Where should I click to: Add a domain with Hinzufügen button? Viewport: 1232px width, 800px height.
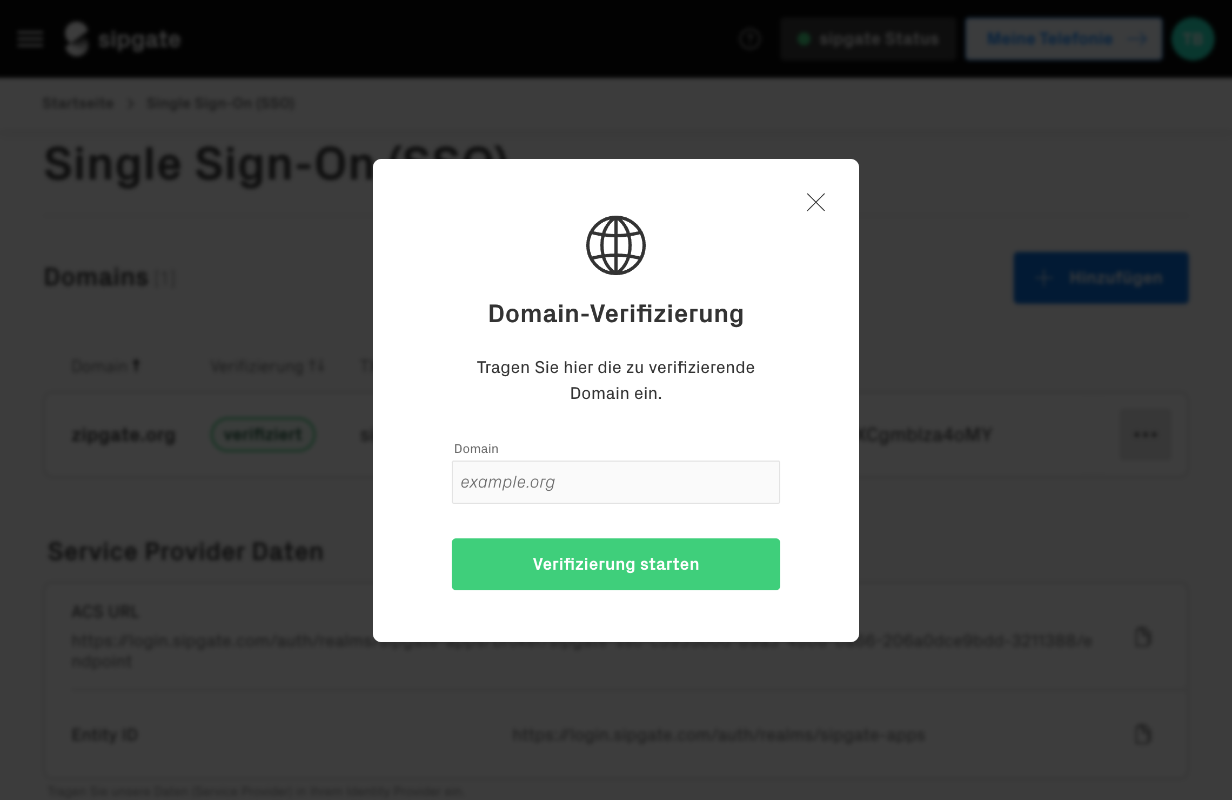[1101, 278]
